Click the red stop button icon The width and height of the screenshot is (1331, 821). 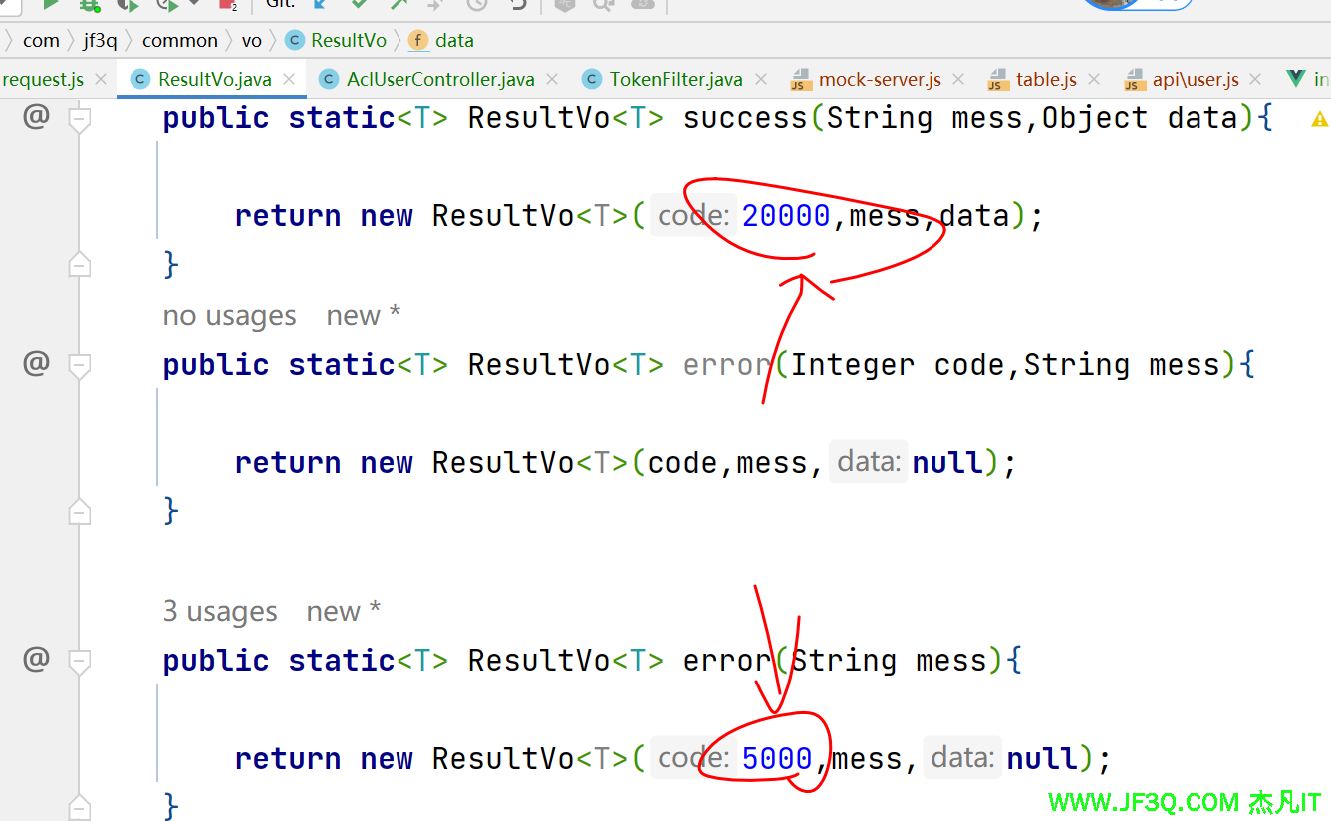(x=228, y=4)
